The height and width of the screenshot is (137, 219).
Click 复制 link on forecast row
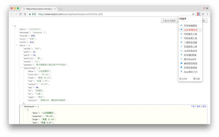tap(198, 107)
